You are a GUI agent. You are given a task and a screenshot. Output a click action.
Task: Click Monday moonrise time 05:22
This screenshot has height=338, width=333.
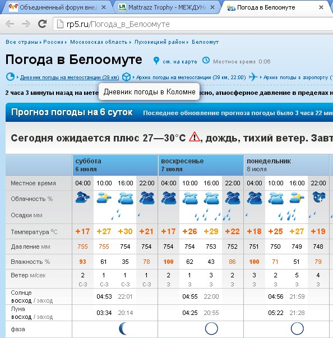pos(276,313)
